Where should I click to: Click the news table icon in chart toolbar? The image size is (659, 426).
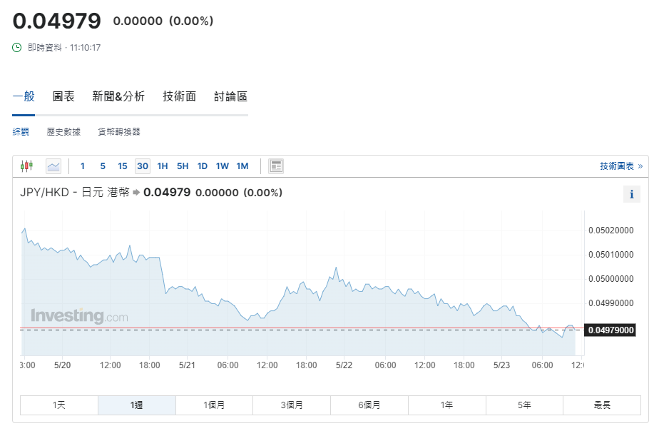(276, 166)
